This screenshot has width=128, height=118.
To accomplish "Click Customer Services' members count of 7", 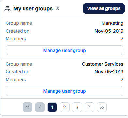I will pyautogui.click(x=122, y=80).
